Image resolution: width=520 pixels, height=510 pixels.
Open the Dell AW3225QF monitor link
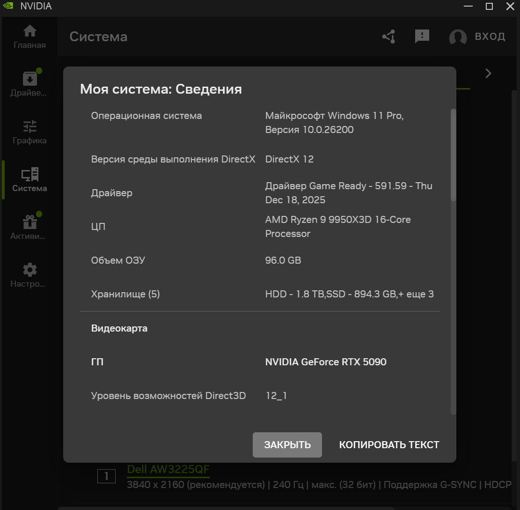tap(168, 469)
